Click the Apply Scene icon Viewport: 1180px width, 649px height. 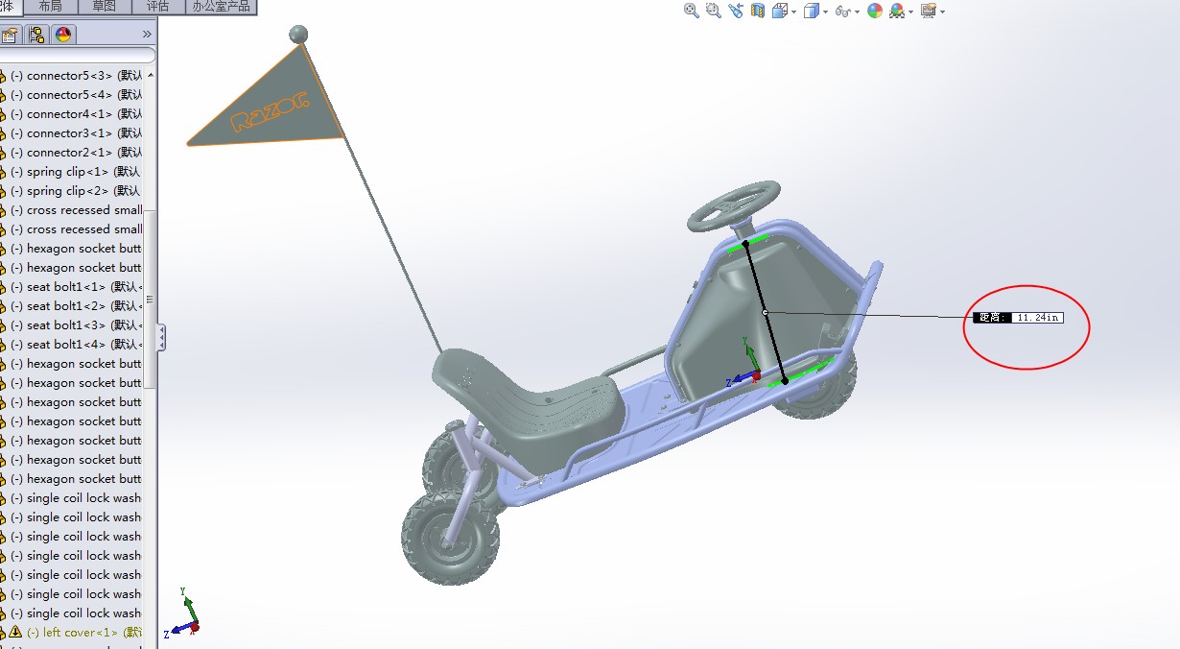point(897,11)
